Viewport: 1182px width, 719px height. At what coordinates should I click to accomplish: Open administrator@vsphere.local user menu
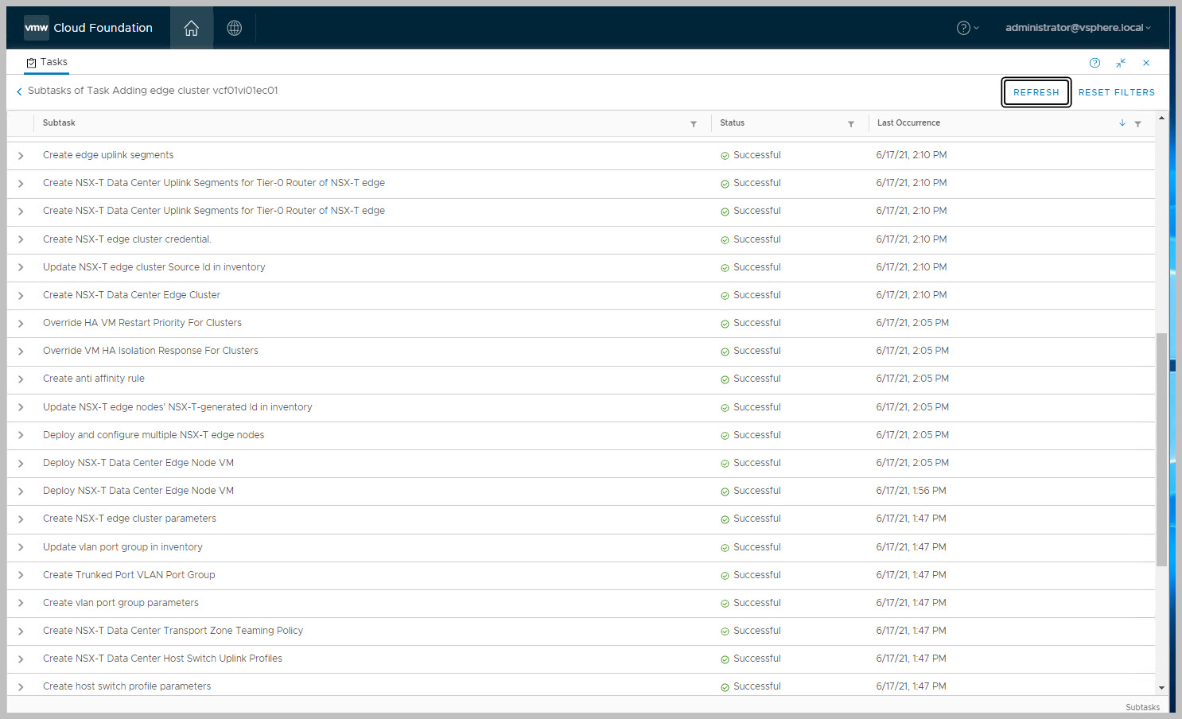1077,28
